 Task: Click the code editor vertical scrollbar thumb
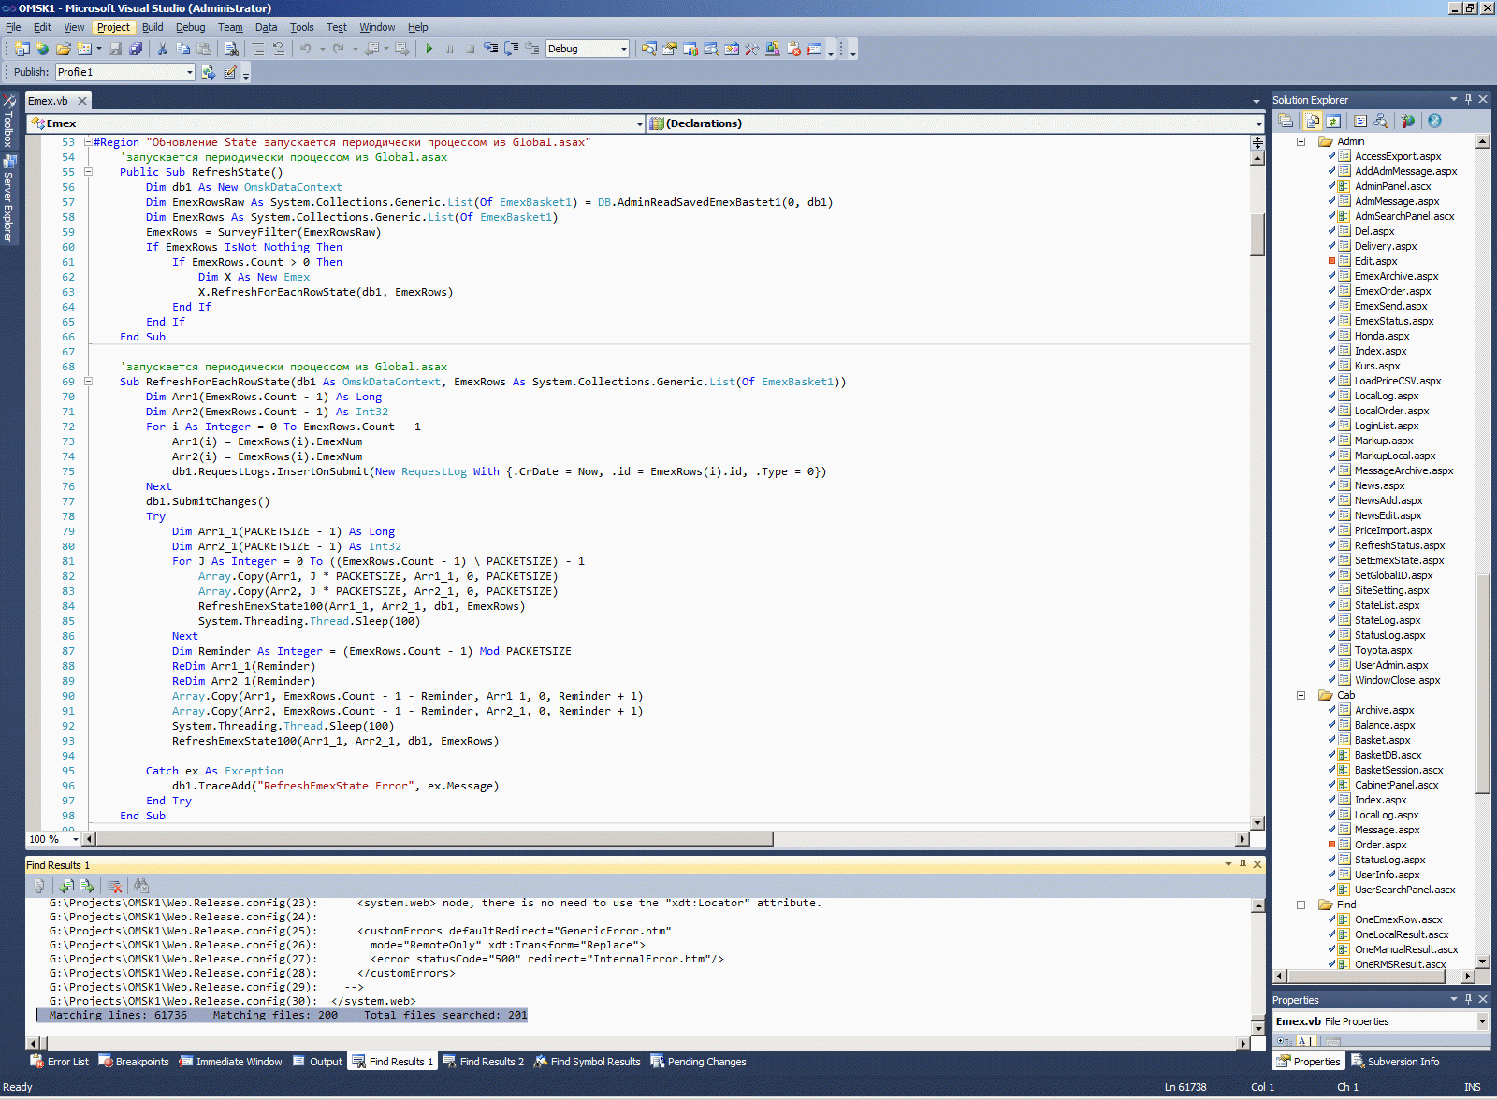pyautogui.click(x=1257, y=234)
